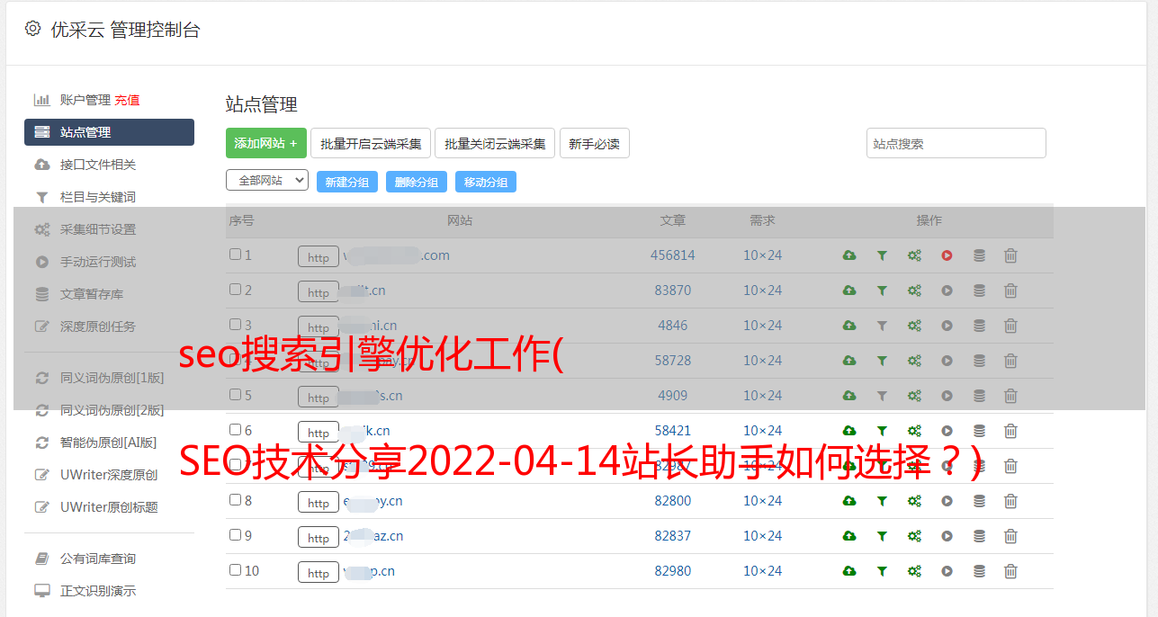This screenshot has width=1158, height=617.
Task: Click the 新建分组 button
Action: (347, 182)
